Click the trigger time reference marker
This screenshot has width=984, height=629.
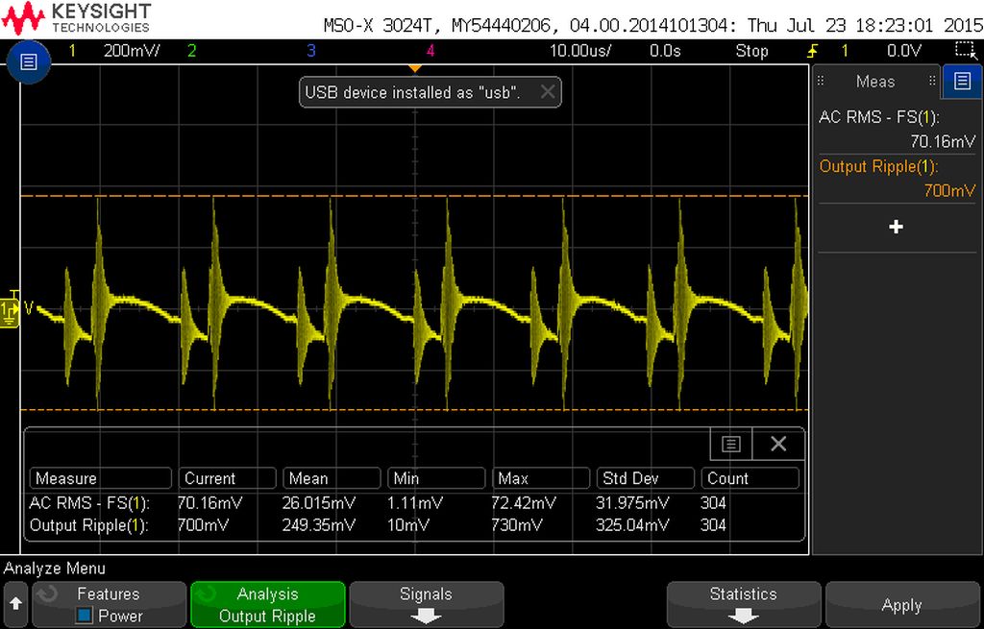(x=415, y=68)
